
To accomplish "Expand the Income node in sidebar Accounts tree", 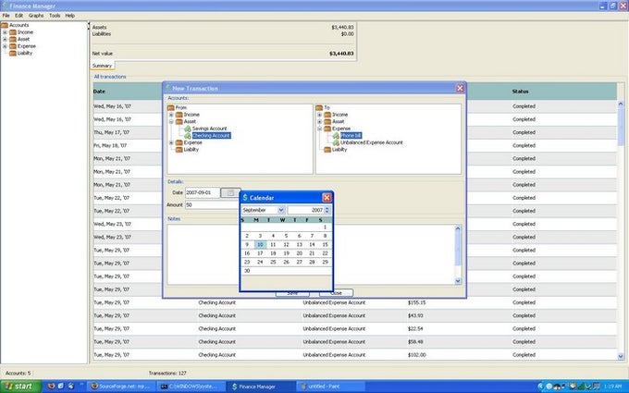I will (5, 32).
